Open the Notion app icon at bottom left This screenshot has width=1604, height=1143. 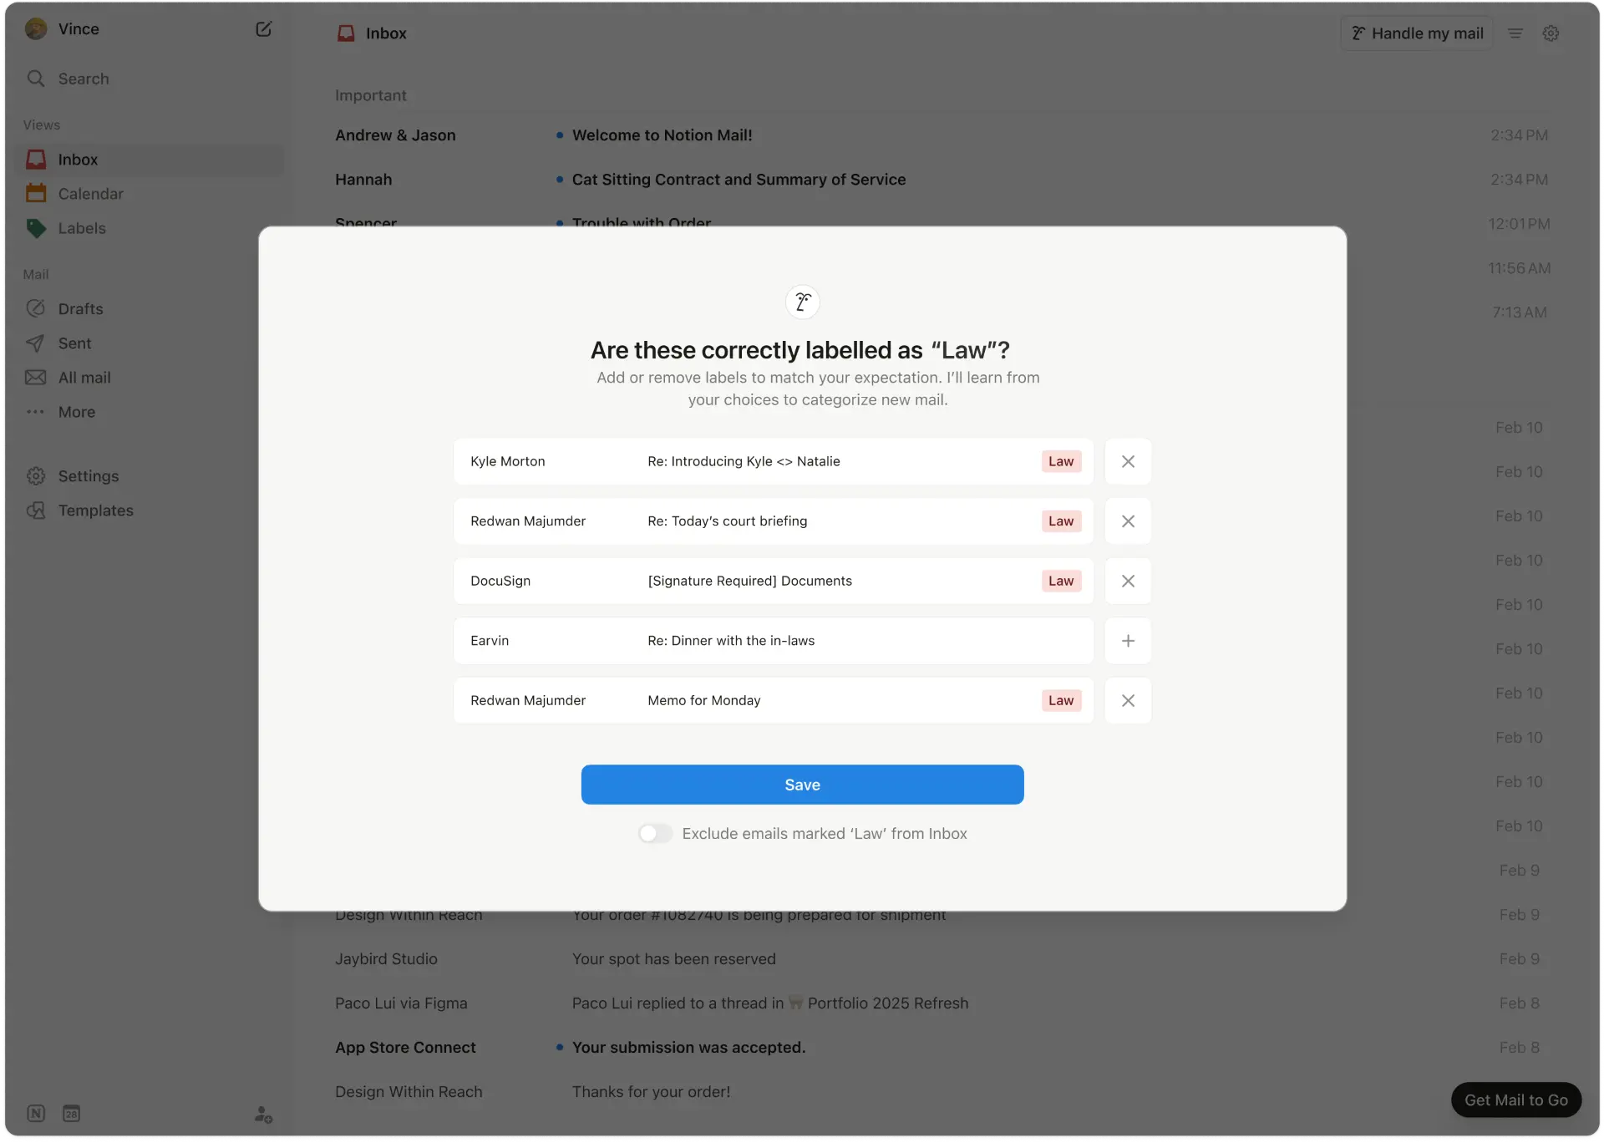coord(36,1114)
